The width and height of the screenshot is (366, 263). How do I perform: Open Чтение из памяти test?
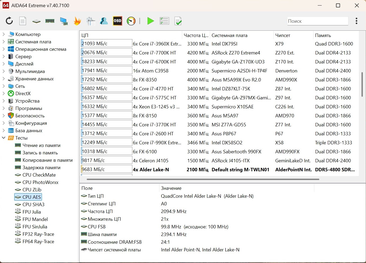click(41, 145)
